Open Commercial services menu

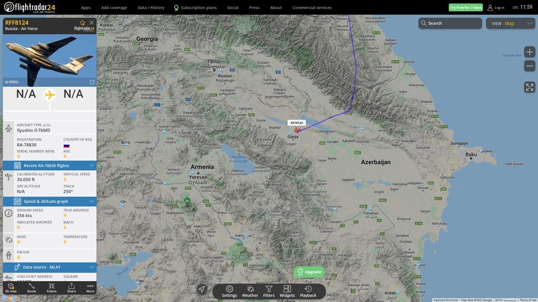(312, 7)
